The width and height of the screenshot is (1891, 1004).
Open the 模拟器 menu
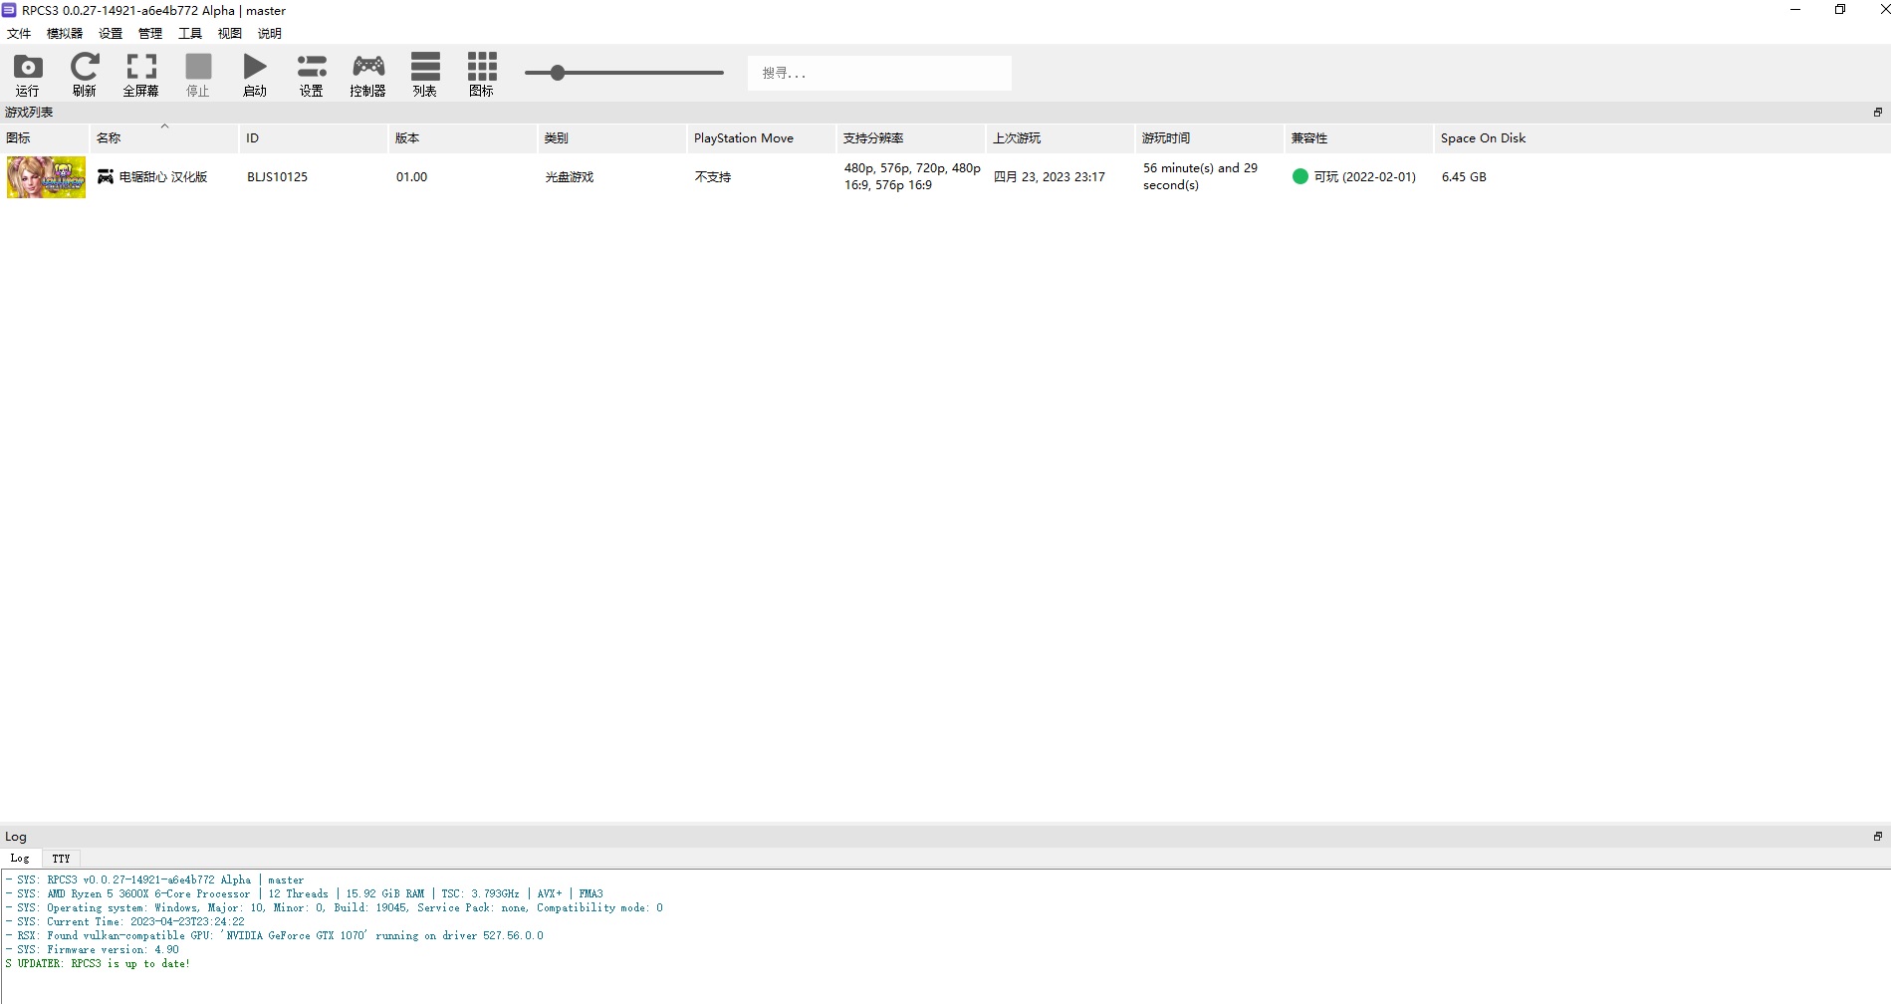click(65, 33)
